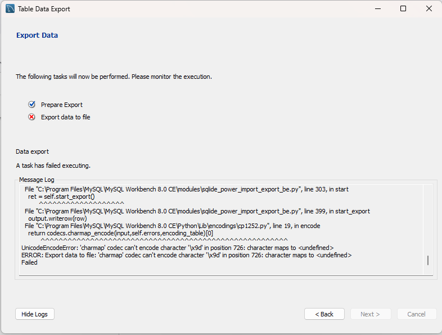Click the 'following tasks will now be performed' text
This screenshot has height=335, width=442.
pyautogui.click(x=114, y=77)
